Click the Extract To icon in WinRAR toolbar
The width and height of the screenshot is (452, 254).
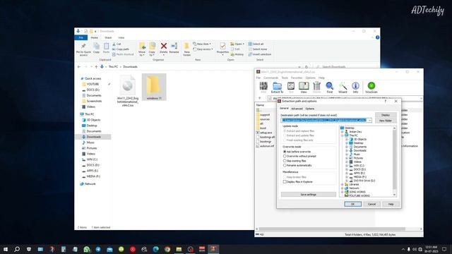[x=277, y=87]
